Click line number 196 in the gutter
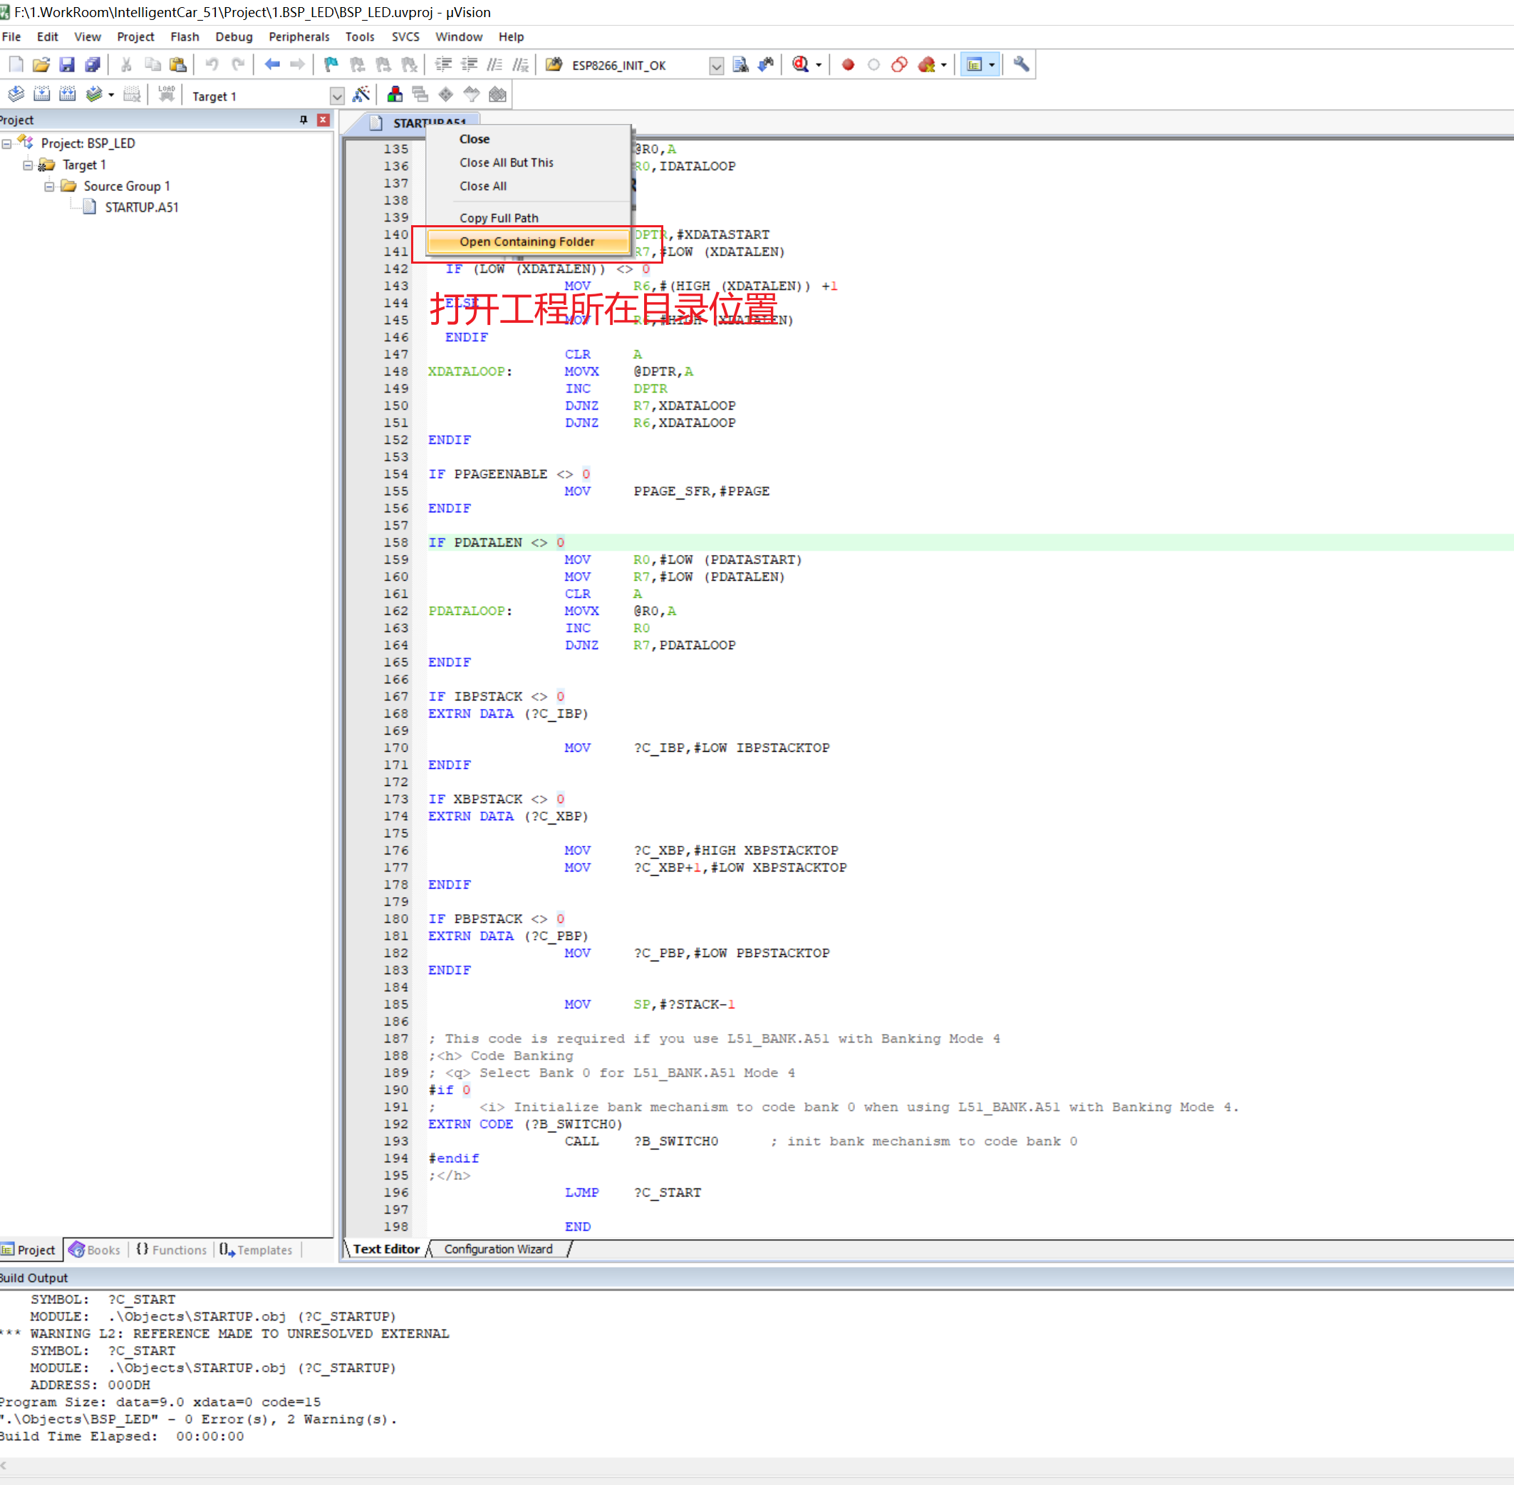Screen dimensions: 1514x1485 [x=395, y=1191]
